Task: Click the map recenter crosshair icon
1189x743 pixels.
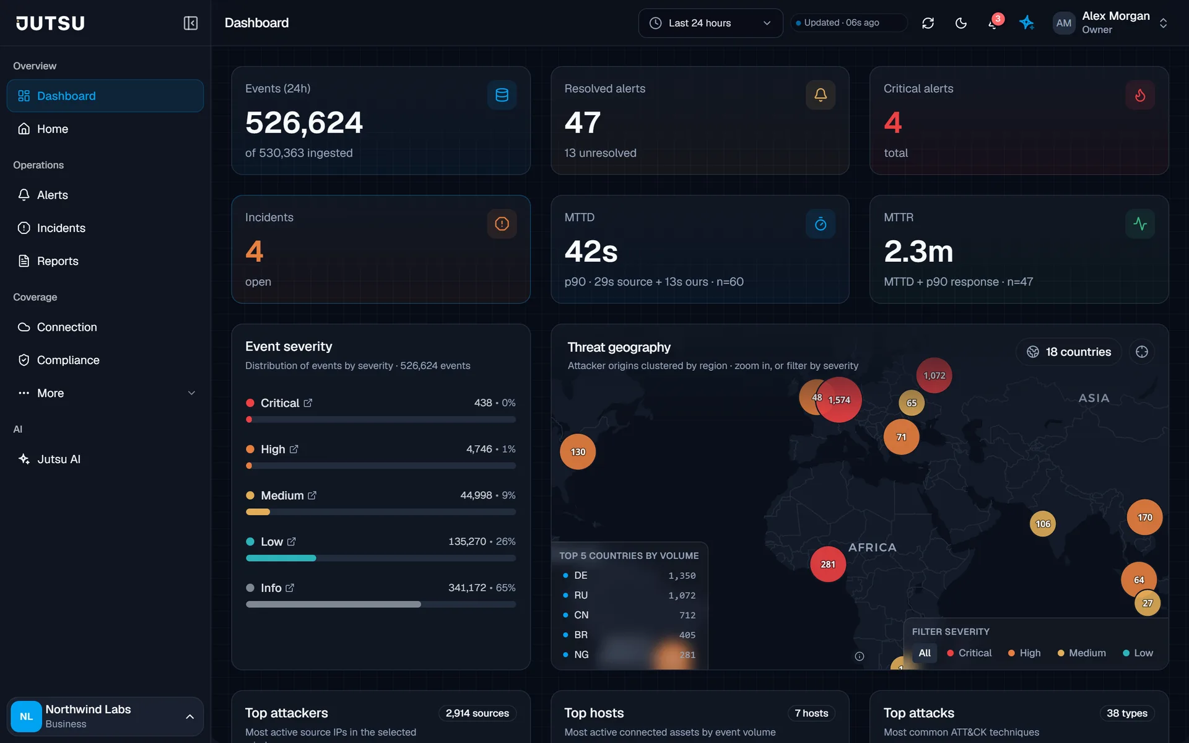Action: click(x=1142, y=352)
